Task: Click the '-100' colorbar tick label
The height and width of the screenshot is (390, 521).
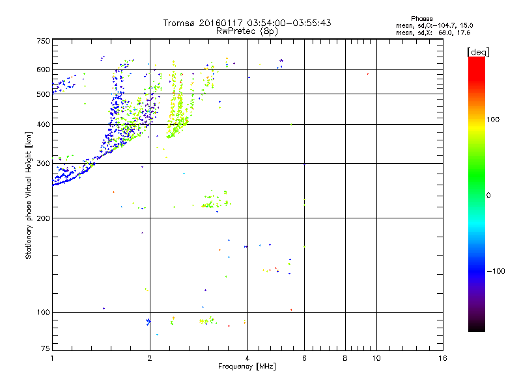Action: pos(496,271)
